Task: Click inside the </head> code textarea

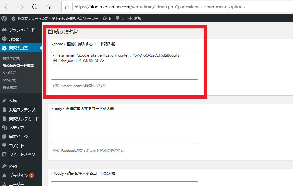Action: (x=124, y=66)
